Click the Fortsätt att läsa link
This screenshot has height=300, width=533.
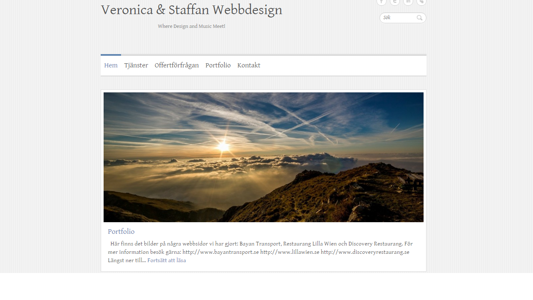click(166, 260)
